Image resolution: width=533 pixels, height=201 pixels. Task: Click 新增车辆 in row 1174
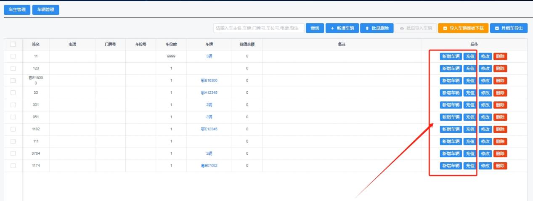pyautogui.click(x=451, y=166)
